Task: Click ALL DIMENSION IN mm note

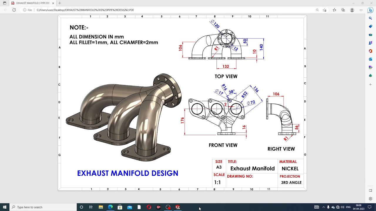Action: [97, 37]
